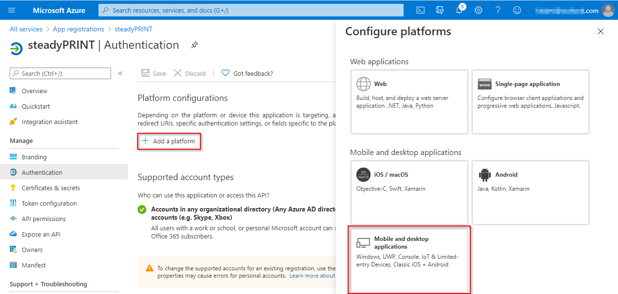The height and width of the screenshot is (294, 618).
Task: Pin the steadyPRINT Authentication blade
Action: (x=194, y=45)
